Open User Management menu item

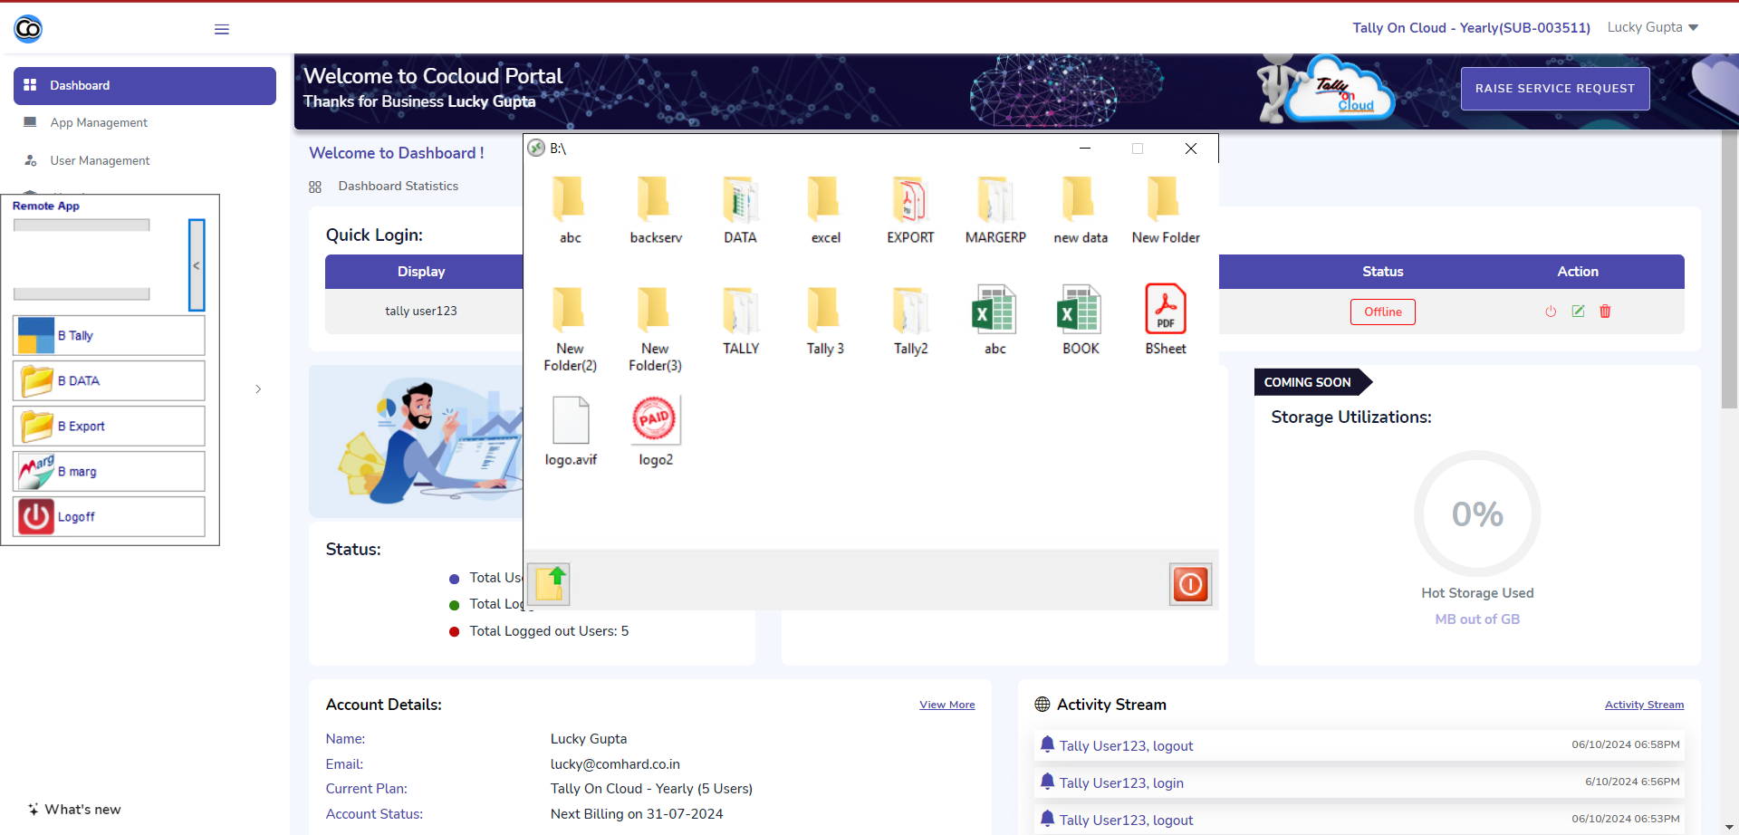(x=100, y=160)
